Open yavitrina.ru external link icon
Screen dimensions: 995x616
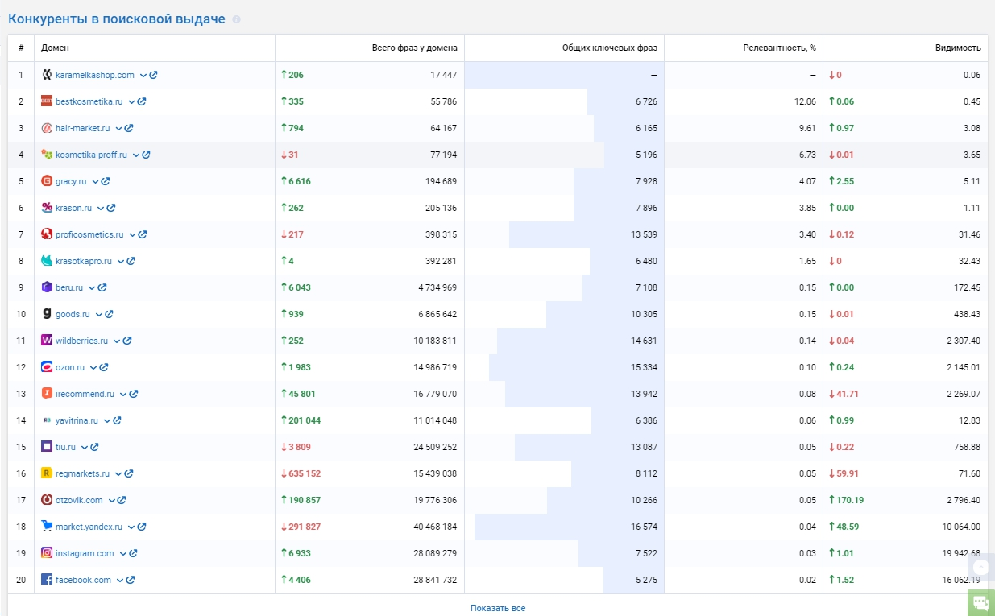117,420
